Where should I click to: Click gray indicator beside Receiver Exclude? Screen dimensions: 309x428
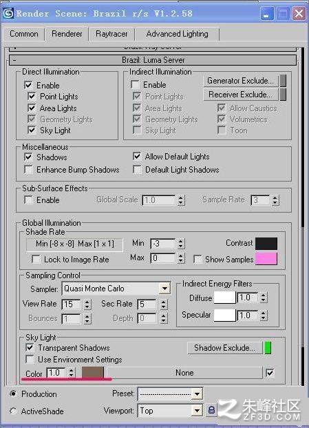click(x=283, y=95)
